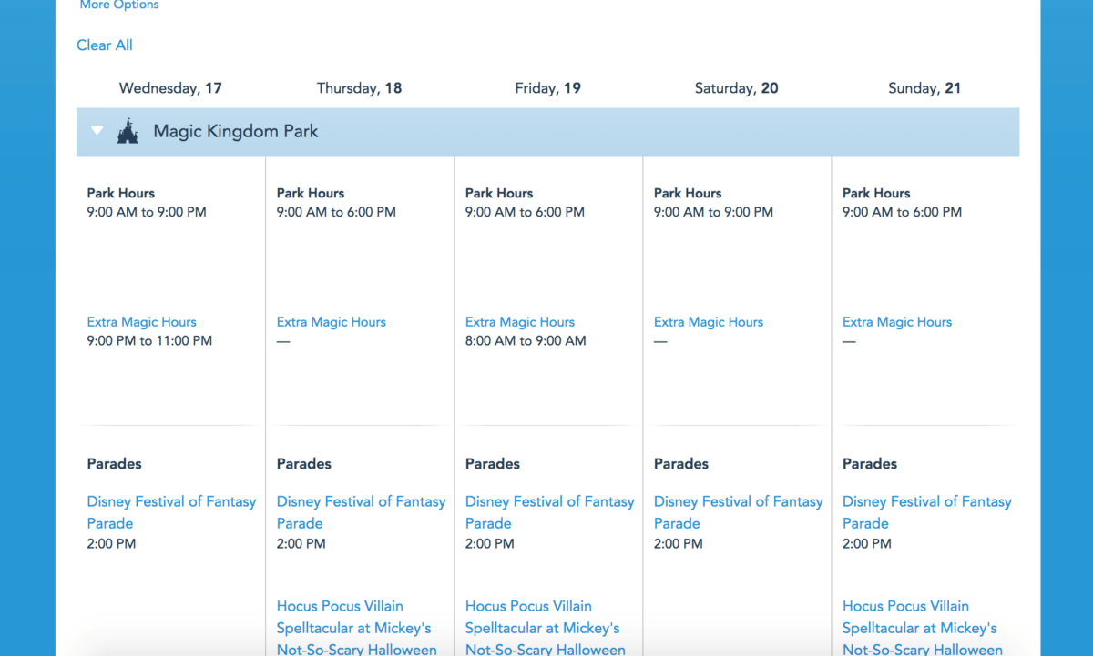The image size is (1093, 656).
Task: Open Saturday's Extra Magic Hours link
Action: tap(708, 322)
